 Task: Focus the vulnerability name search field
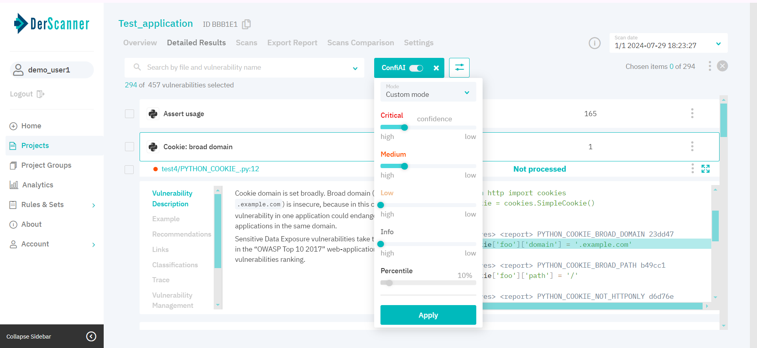[244, 68]
